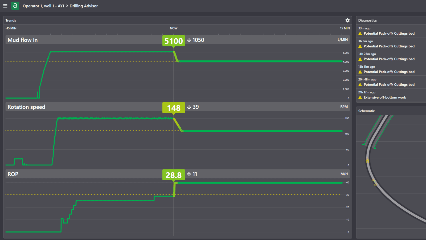Screen dimensions: 426x240
Task: Go to Operator 1, well 1 - AY1 breadcrumb
Action: (x=43, y=6)
